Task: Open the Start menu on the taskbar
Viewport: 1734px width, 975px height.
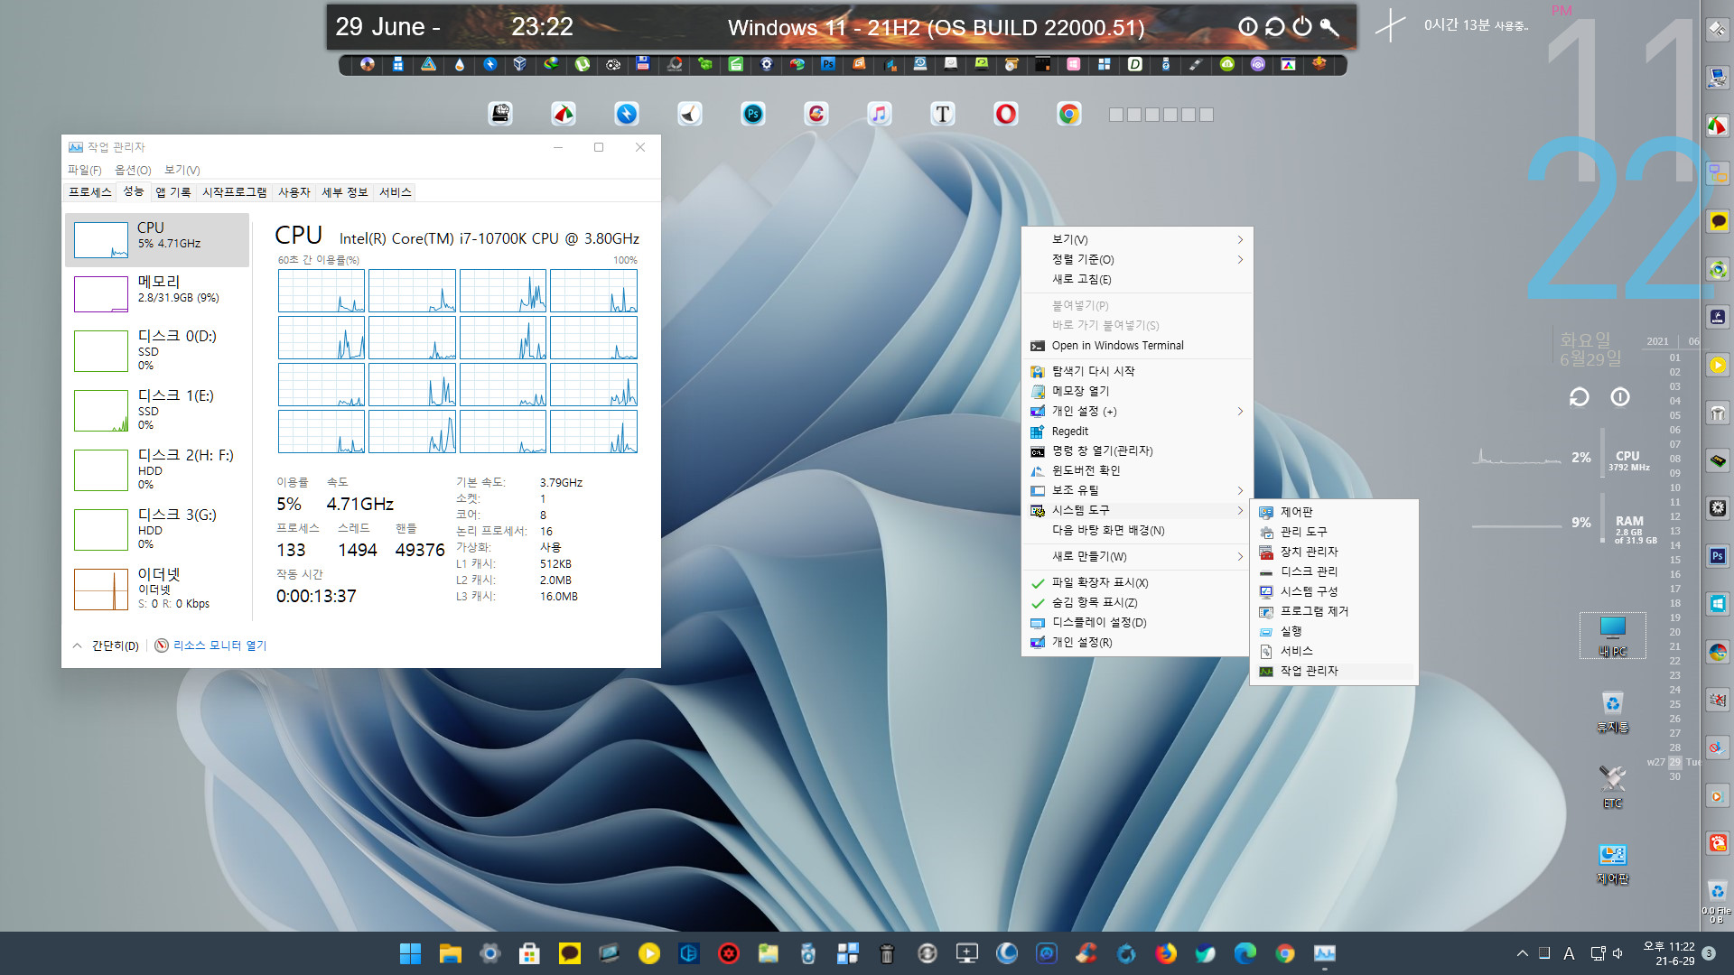Action: [410, 953]
